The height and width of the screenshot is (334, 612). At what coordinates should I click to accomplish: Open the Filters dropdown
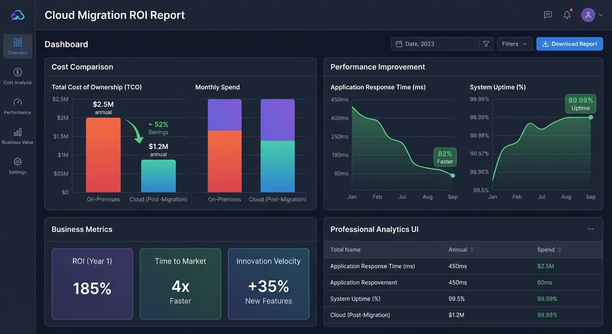515,44
